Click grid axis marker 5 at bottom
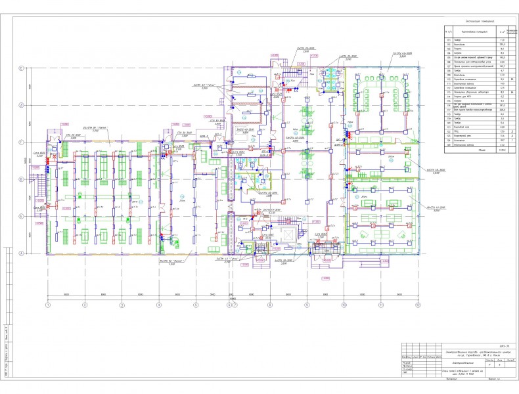This screenshot has height=394, width=519. click(196, 305)
